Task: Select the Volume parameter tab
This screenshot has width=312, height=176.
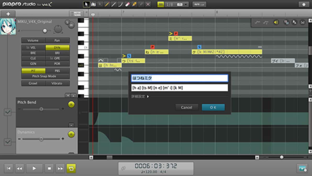Action: 33,40
